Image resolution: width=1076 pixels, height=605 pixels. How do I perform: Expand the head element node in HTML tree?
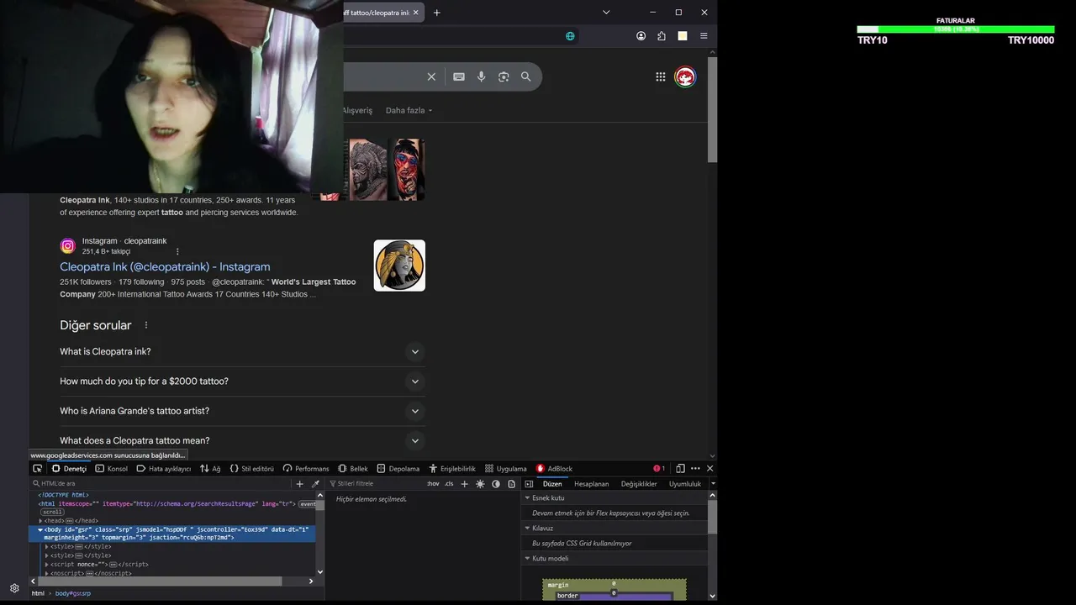tap(40, 521)
